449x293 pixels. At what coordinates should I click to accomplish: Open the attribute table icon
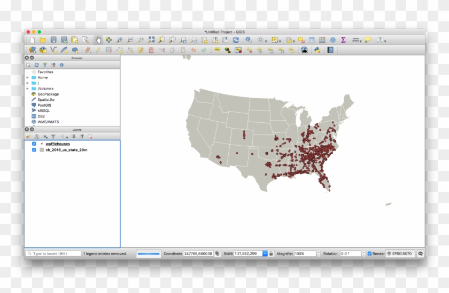point(312,40)
